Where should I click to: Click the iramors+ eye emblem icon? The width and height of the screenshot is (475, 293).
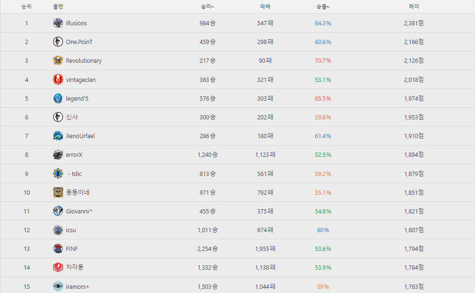[58, 286]
